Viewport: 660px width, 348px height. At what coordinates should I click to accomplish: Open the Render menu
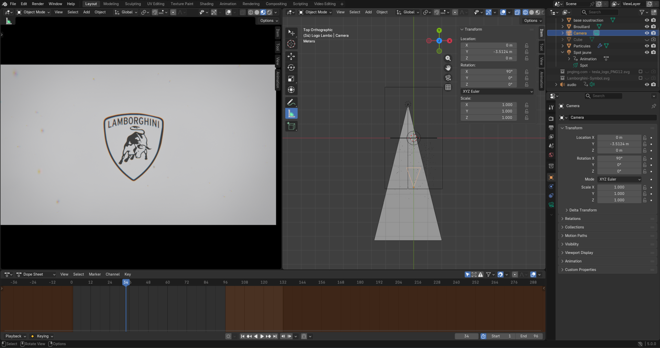(38, 4)
